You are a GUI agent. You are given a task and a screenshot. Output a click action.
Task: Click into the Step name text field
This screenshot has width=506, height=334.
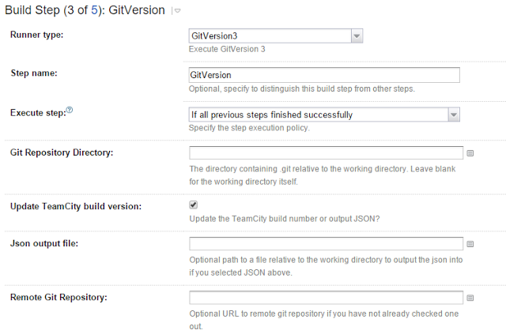(324, 75)
